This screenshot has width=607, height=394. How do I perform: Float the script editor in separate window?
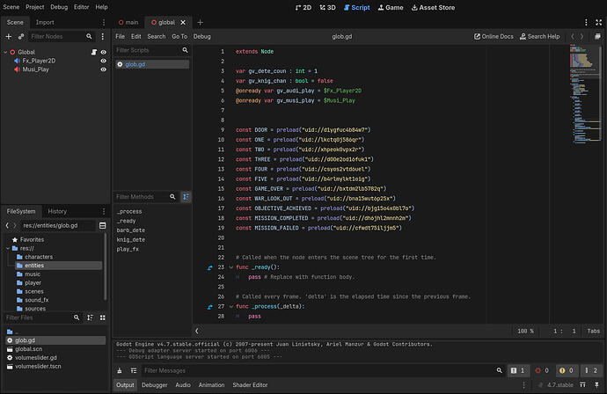pyautogui.click(x=597, y=36)
